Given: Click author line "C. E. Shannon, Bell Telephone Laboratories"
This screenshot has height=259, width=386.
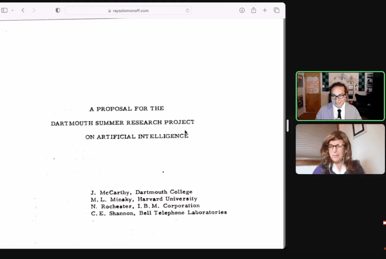Looking at the screenshot, I should click(x=159, y=213).
